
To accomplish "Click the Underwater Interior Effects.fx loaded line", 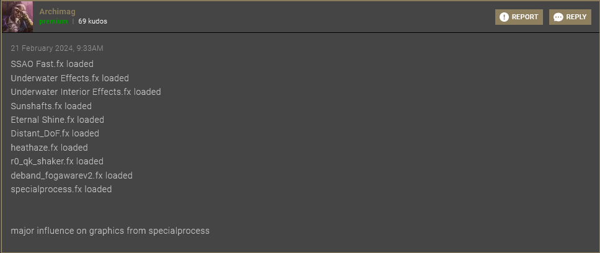I will 86,92.
